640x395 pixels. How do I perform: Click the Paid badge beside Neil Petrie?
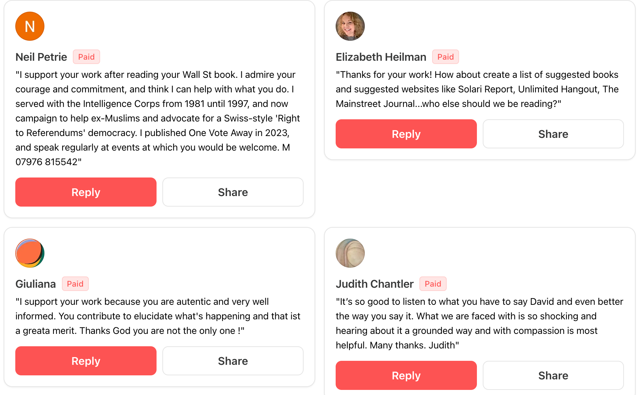click(86, 57)
